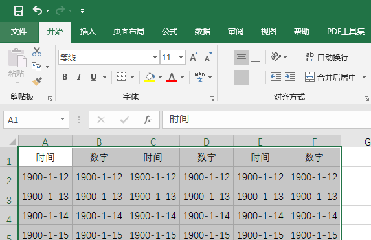Toggle center horizontal alignment
This screenshot has height=240, width=371.
[x=242, y=77]
